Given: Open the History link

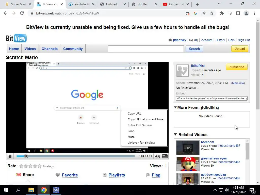Looking at the screenshot, I should pos(220,40).
